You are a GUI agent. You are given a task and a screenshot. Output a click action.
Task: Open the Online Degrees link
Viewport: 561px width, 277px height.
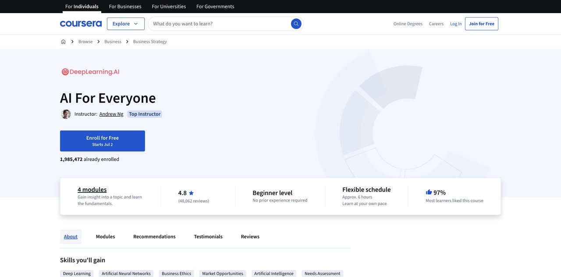click(408, 24)
